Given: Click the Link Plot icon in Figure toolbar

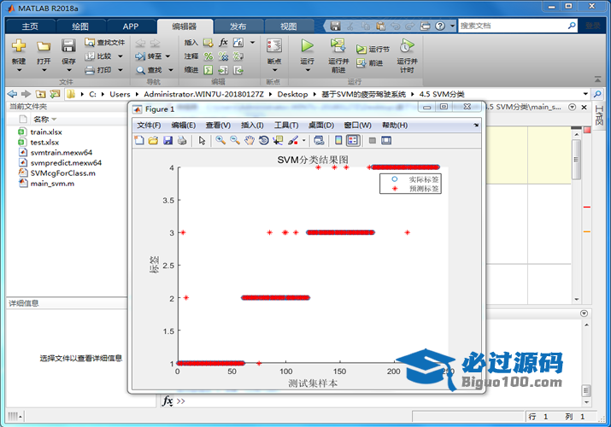Looking at the screenshot, I should [x=319, y=140].
